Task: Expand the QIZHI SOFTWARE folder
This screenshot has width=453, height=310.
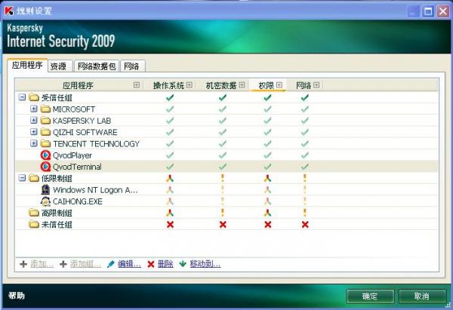Action: click(x=34, y=132)
